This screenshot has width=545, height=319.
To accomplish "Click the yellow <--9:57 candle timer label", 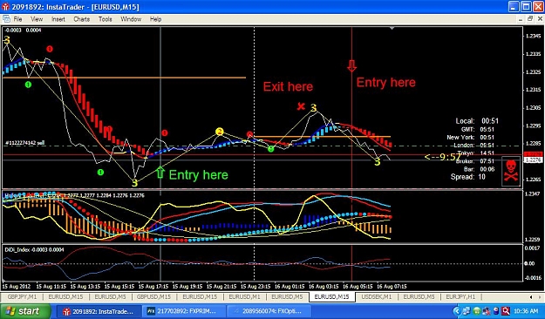I will pos(442,157).
